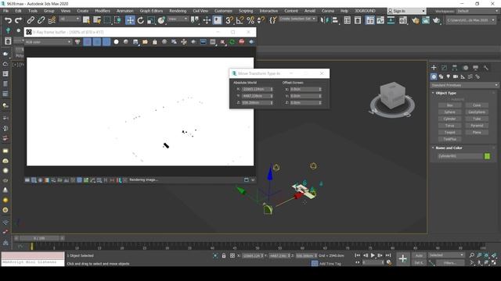The image size is (501, 281).
Task: Click the Sphere primitive button
Action: tap(449, 112)
